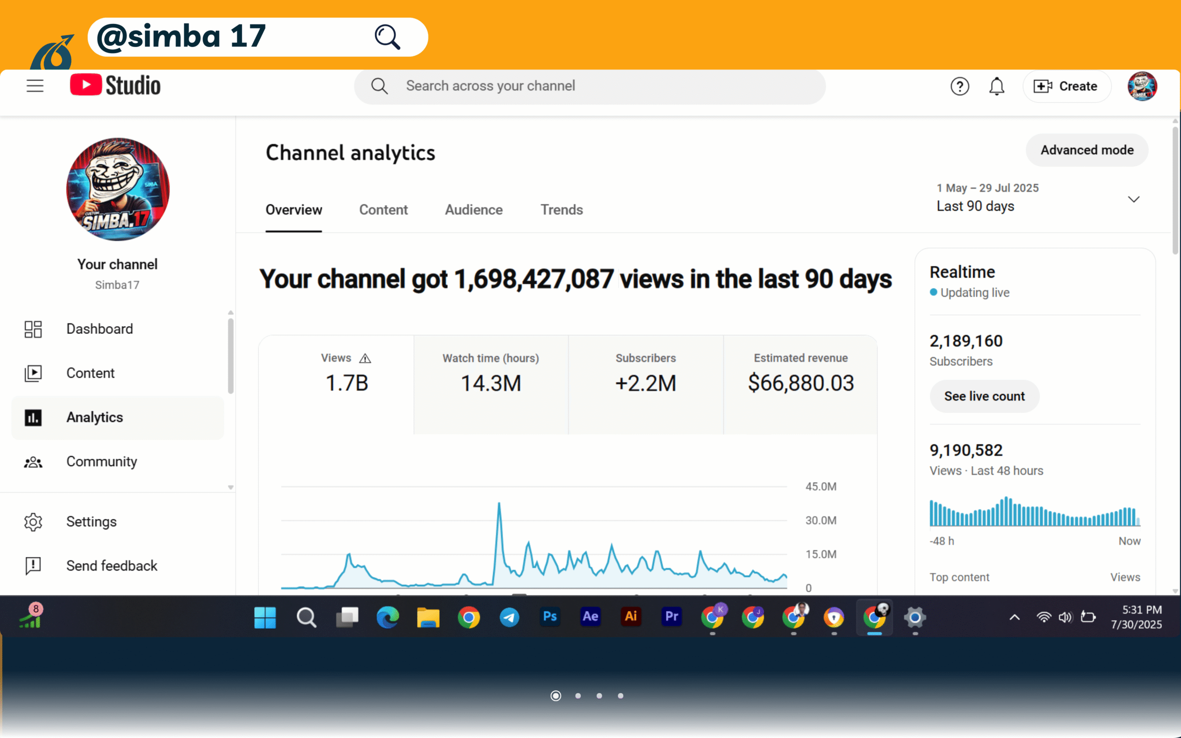Open the notifications bell
Screen dimensions: 1181x738
point(996,86)
